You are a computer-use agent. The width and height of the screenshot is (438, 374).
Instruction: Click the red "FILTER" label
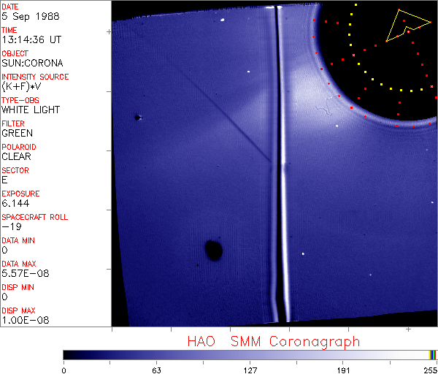pyautogui.click(x=13, y=123)
